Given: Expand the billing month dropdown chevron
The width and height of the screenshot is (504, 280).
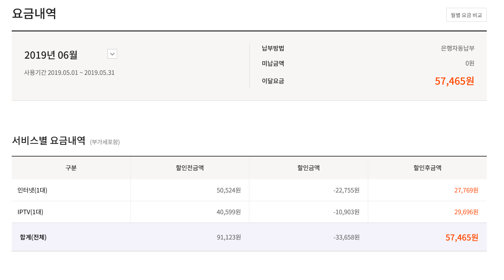Looking at the screenshot, I should [112, 54].
